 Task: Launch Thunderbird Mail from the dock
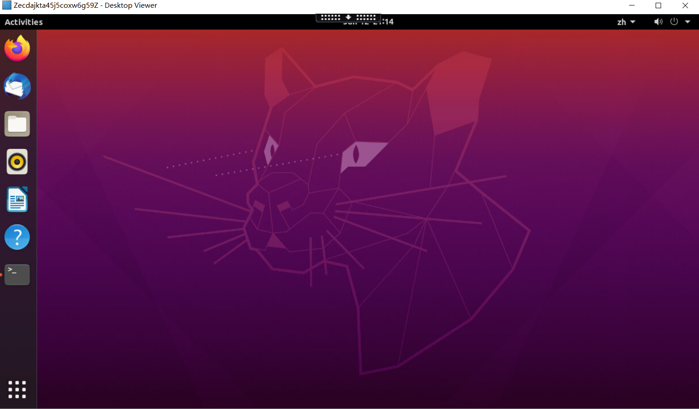pos(17,86)
